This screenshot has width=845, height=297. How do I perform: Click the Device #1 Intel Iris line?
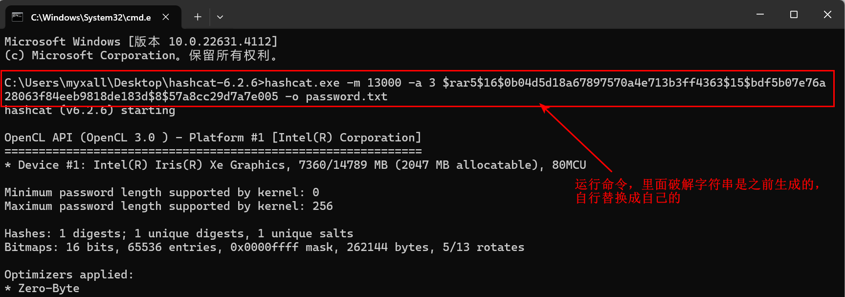point(295,165)
